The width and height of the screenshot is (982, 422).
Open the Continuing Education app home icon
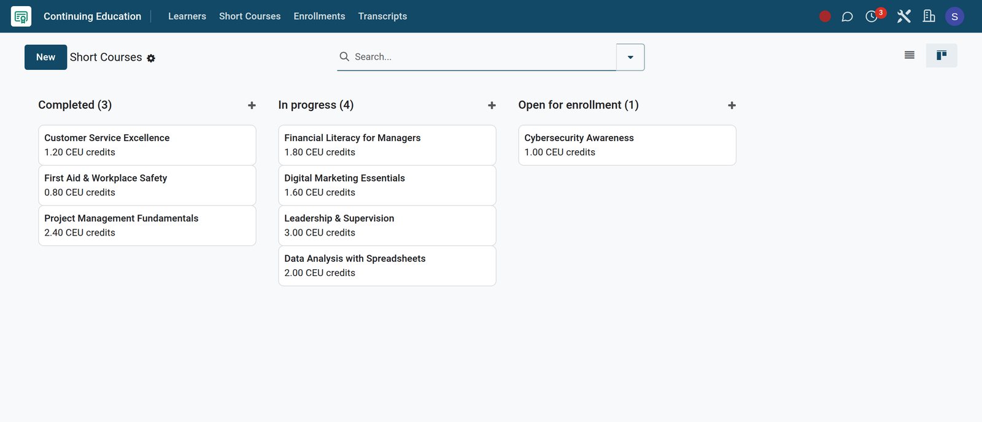tap(21, 17)
